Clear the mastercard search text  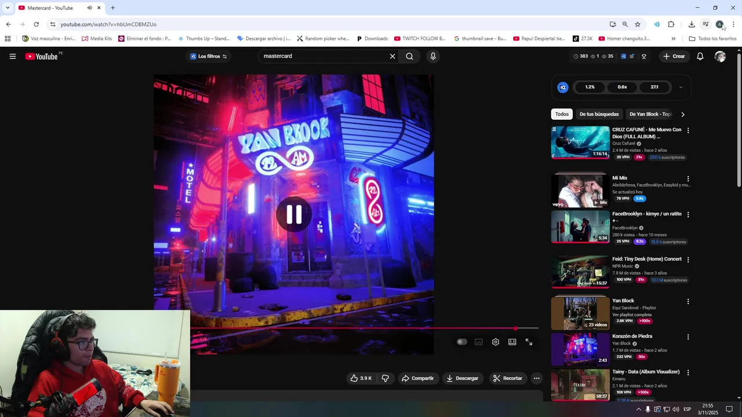coord(392,56)
